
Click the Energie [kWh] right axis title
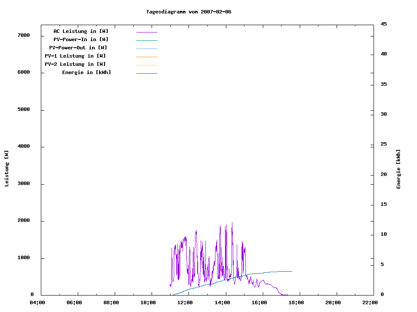pyautogui.click(x=398, y=169)
